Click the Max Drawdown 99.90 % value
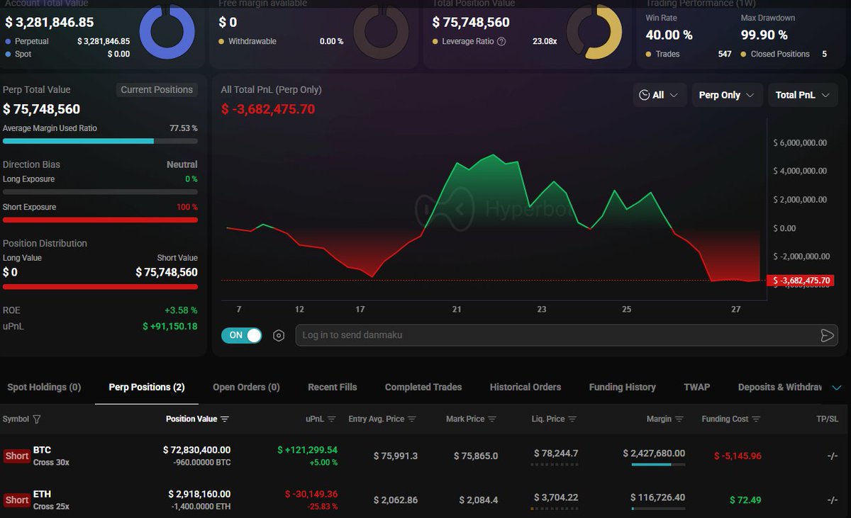 pos(764,35)
